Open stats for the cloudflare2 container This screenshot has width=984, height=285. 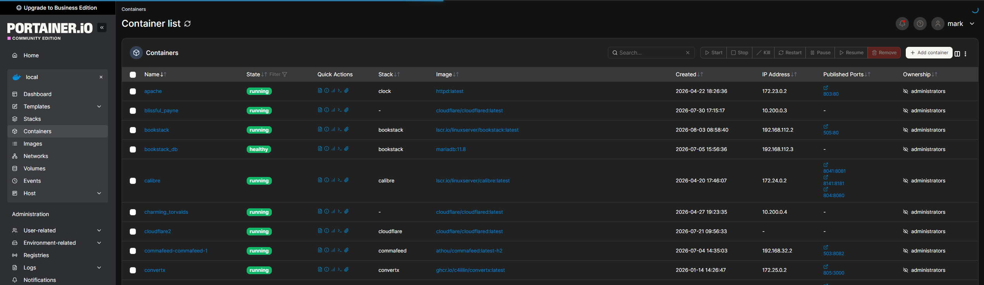333,231
